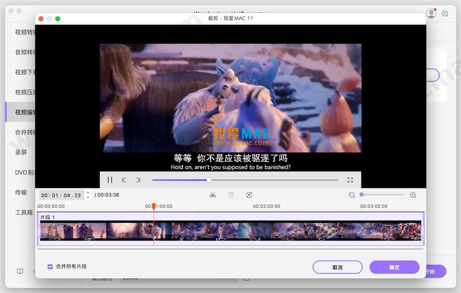Viewport: 461px width, 293px height.
Task: Click the playback progress slider knob
Action: coord(209,180)
